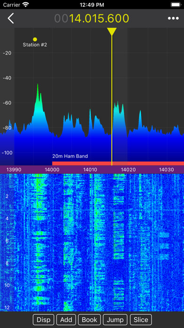Tap the waterfall time label 2

click(x=7, y=196)
